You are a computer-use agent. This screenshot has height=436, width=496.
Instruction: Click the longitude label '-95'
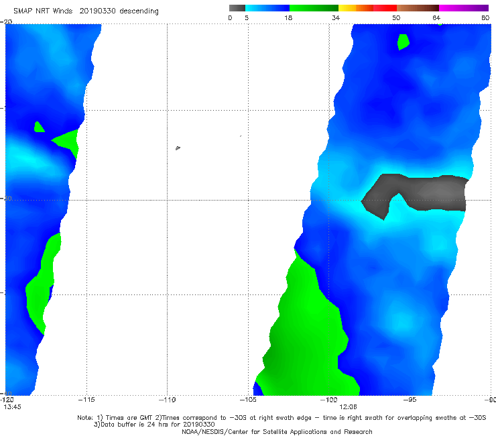(410, 400)
